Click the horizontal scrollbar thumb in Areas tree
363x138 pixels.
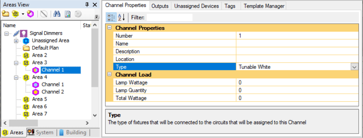[x=23, y=123]
